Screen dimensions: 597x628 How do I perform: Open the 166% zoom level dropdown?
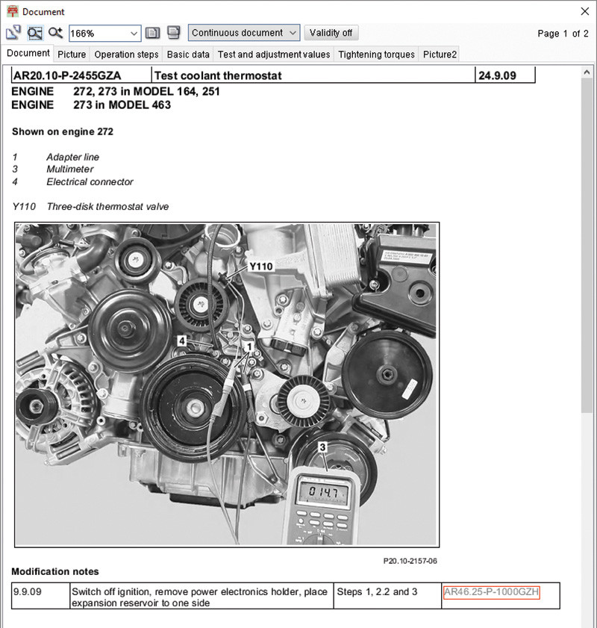[x=134, y=33]
